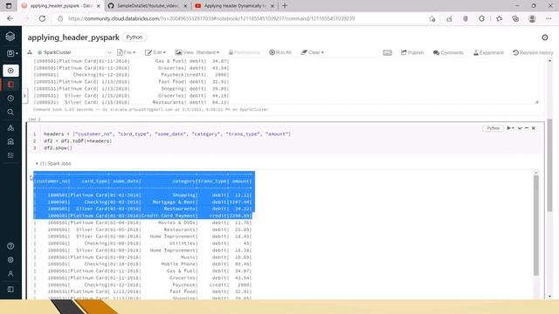Image resolution: width=559 pixels, height=314 pixels.
Task: Open the Experiment panel
Action: click(488, 52)
